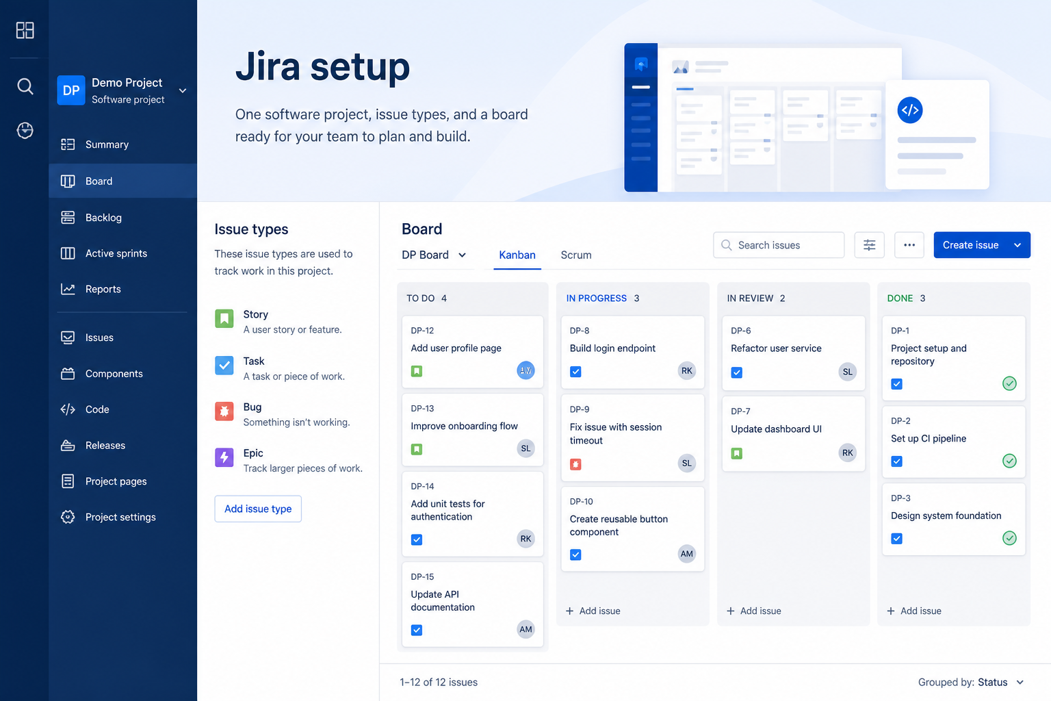
Task: Click the Add issue type button
Action: (x=258, y=509)
